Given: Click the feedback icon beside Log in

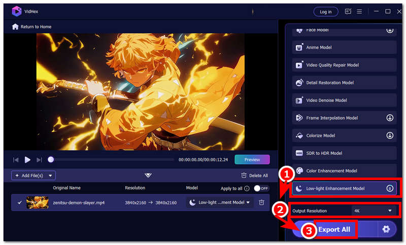Looking at the screenshot, I should click(x=348, y=11).
